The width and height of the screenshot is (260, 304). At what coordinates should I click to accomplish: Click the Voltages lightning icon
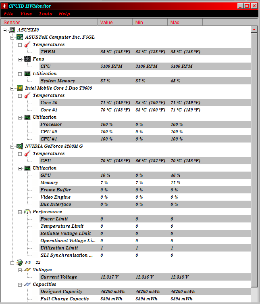(x=27, y=270)
